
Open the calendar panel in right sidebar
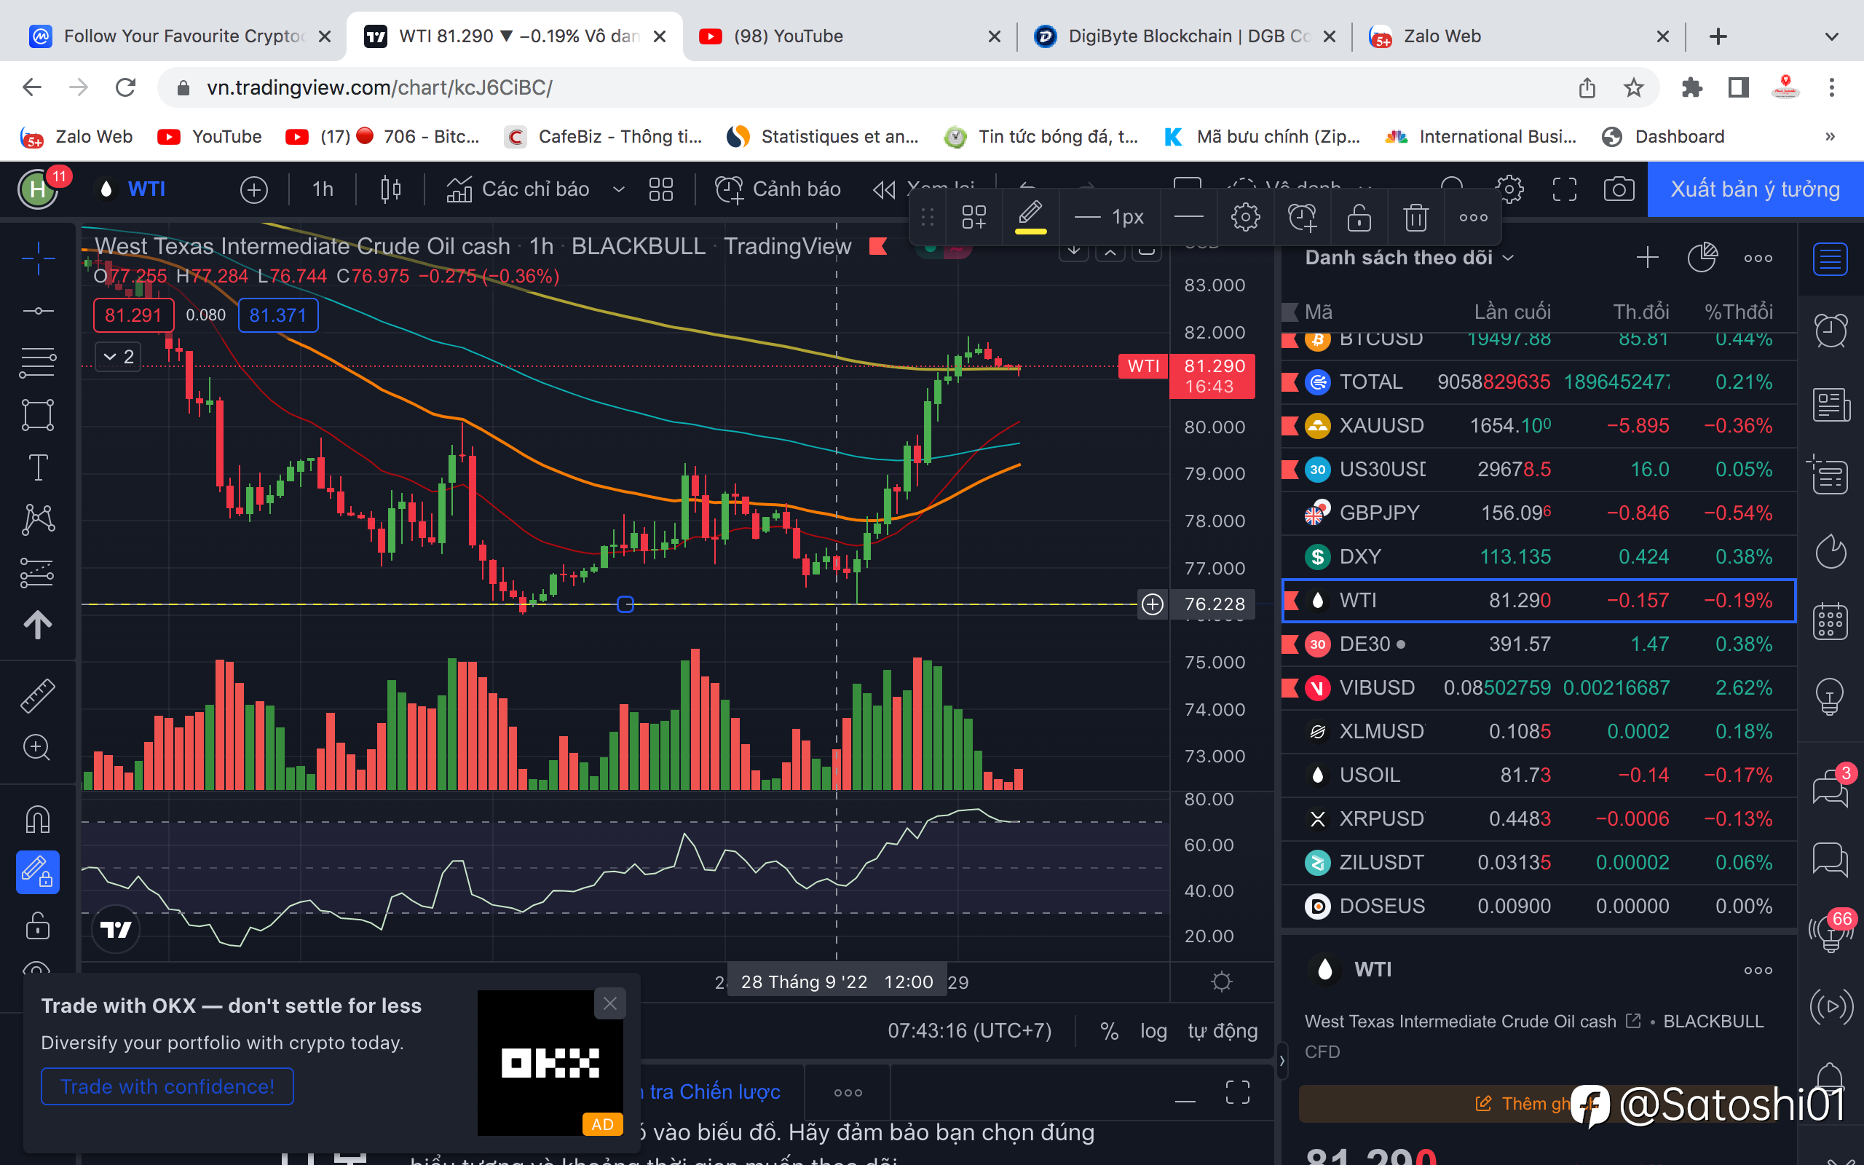[x=1830, y=621]
